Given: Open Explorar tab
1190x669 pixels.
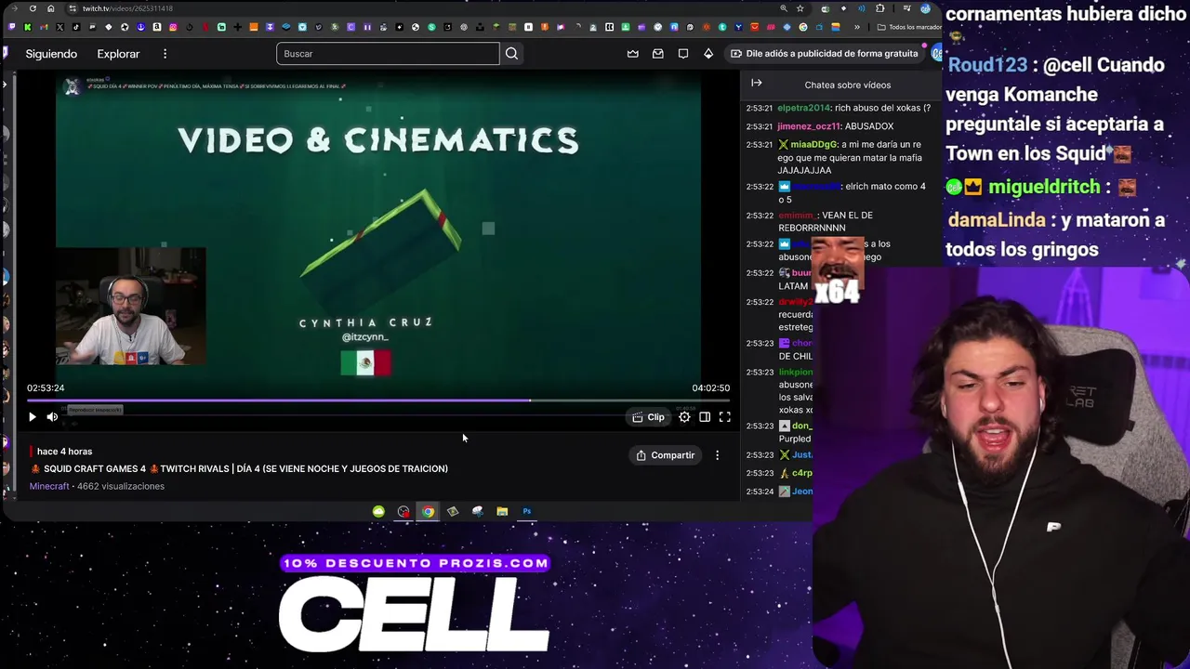Looking at the screenshot, I should [118, 54].
